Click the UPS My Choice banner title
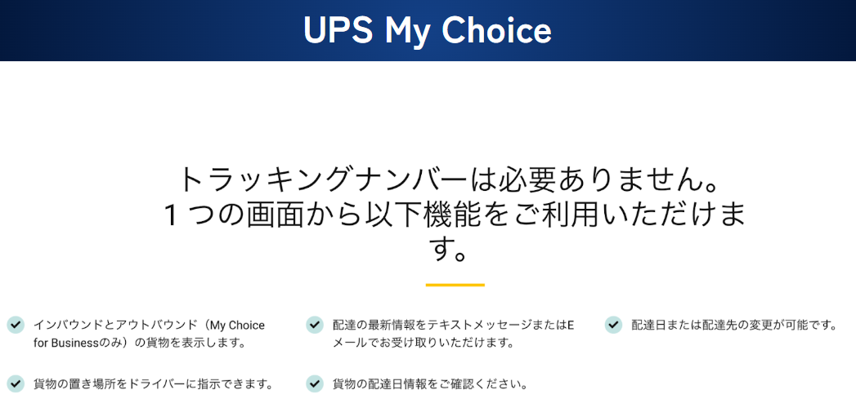 click(x=428, y=30)
